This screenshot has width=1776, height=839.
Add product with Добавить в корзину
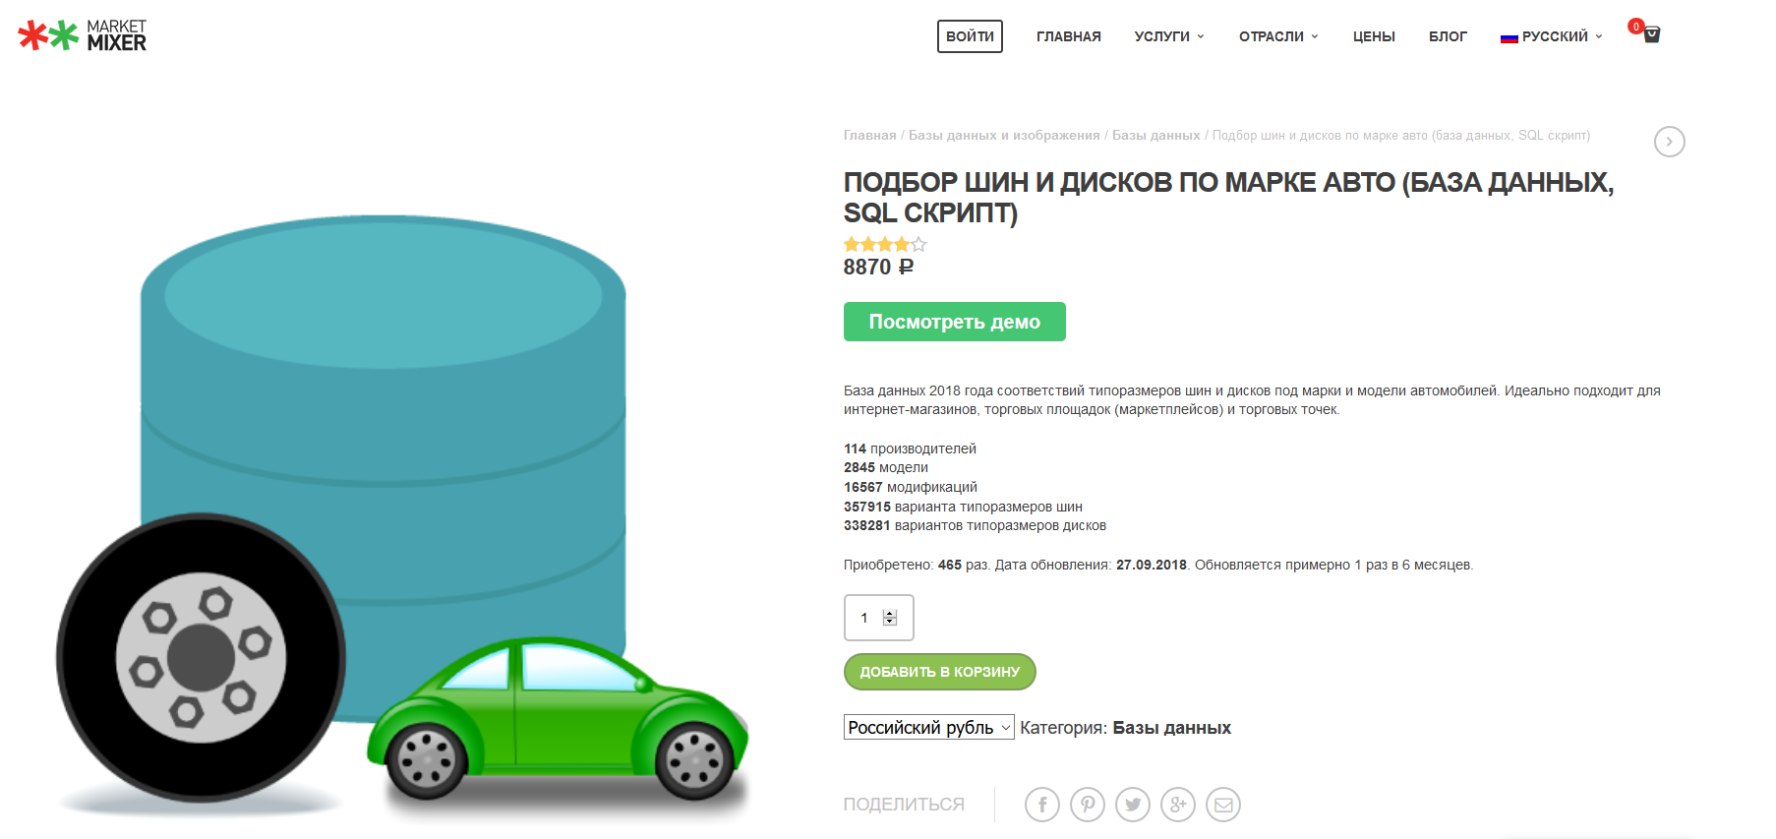[x=939, y=672]
